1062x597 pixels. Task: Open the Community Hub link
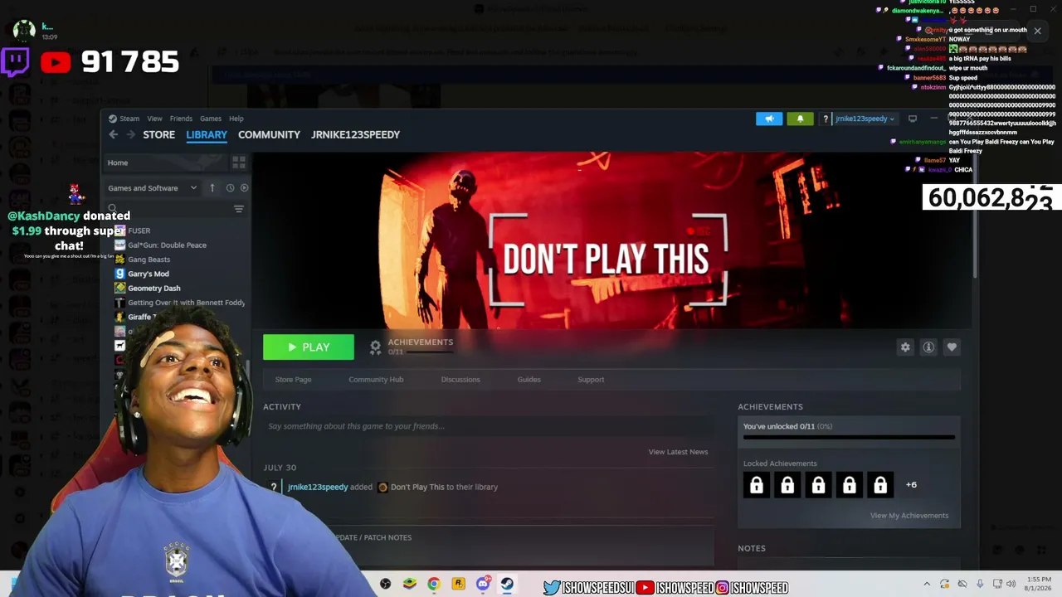[376, 380]
